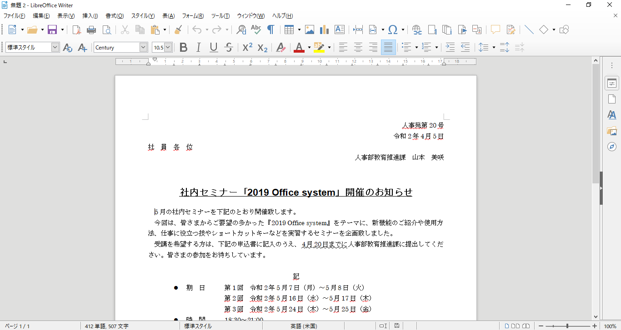Open numbered list style dropdown arrow
Viewport: 621px width, 330px height.
436,47
